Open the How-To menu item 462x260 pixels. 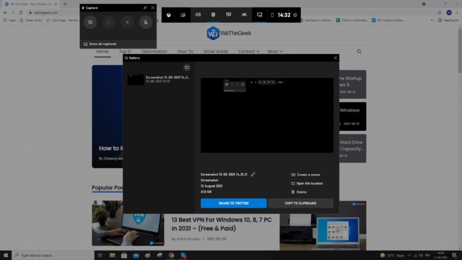(185, 51)
